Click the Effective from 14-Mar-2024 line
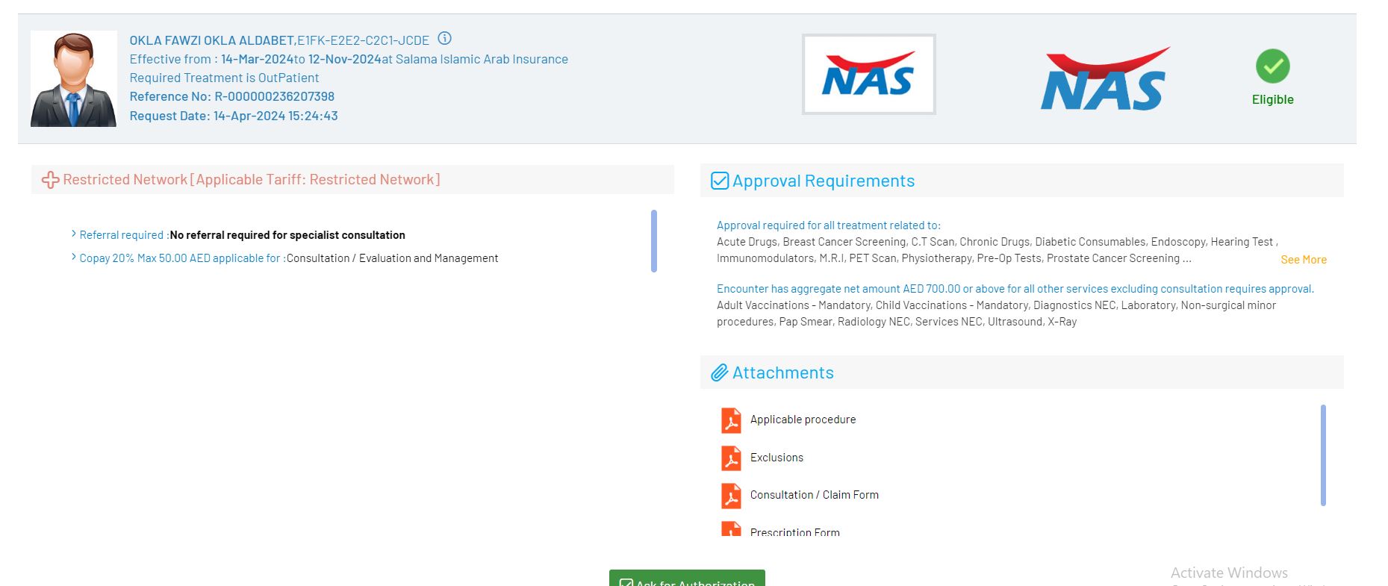 pos(349,59)
